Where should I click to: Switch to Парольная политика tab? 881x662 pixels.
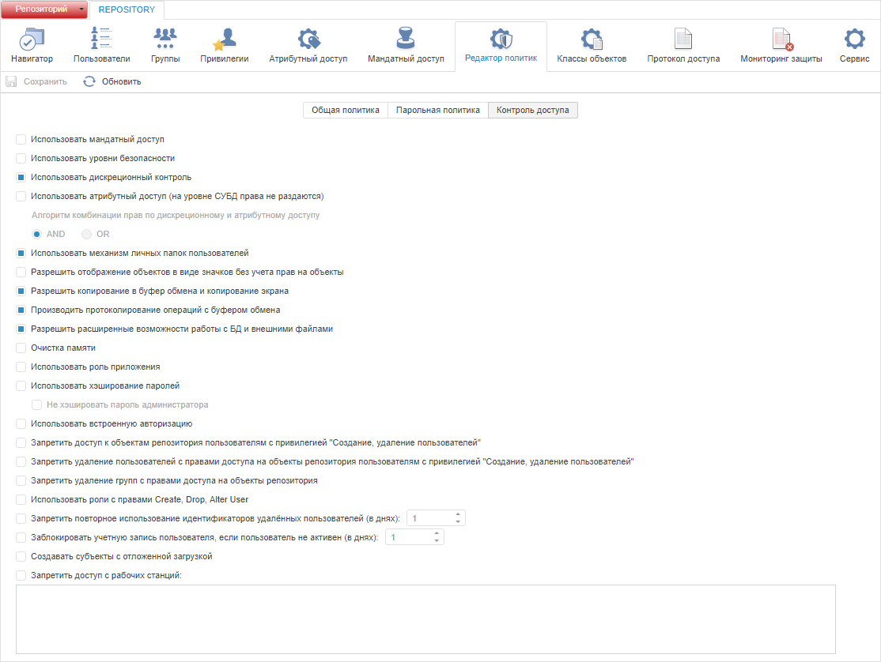coord(437,110)
